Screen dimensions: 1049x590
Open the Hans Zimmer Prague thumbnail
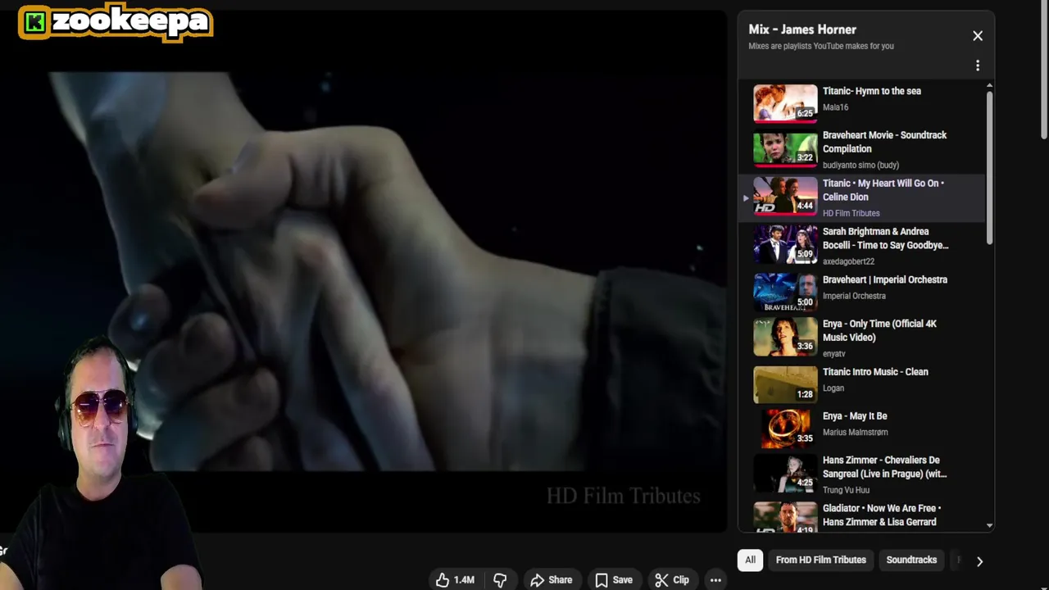point(785,474)
